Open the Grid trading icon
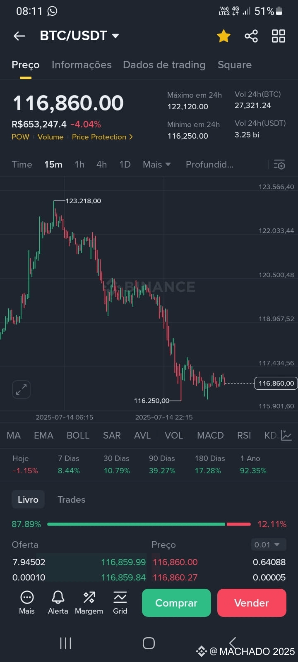The image size is (298, 662). pyautogui.click(x=120, y=602)
